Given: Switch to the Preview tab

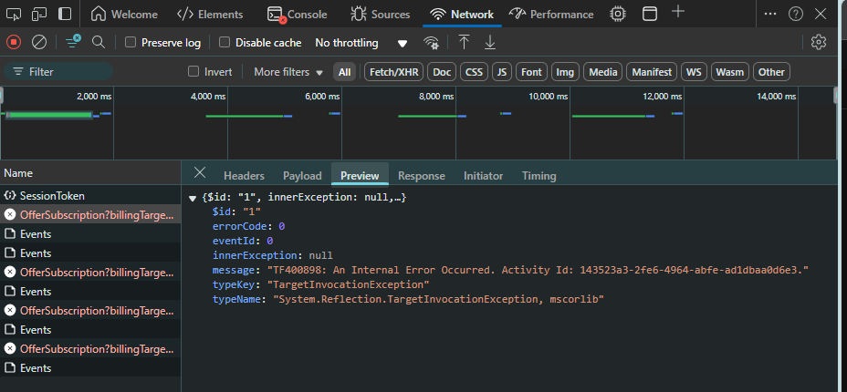Looking at the screenshot, I should pyautogui.click(x=360, y=176).
